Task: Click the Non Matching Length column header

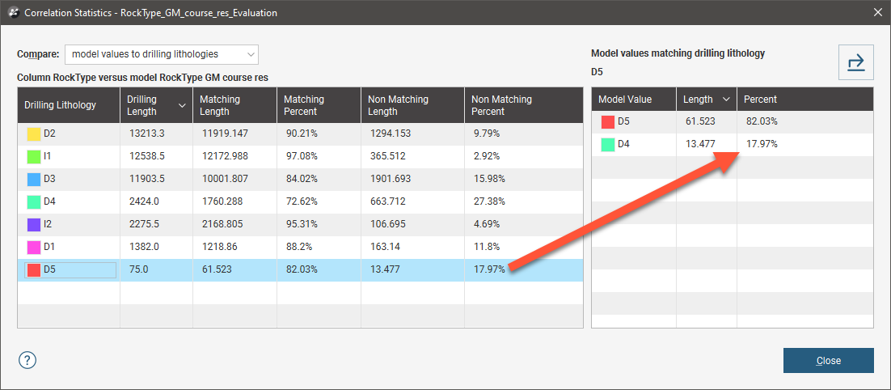Action: click(x=412, y=105)
